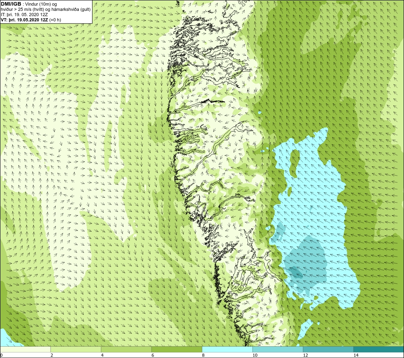
Task: Select the 0–2 m/s pale cream colour band
Action: [25, 349]
